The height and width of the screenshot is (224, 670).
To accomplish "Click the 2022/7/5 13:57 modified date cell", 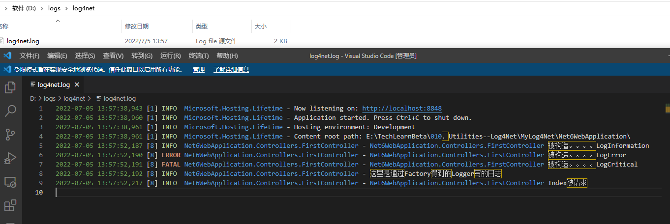I will [146, 41].
